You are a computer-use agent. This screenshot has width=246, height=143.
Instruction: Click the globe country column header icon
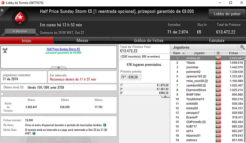218,53
